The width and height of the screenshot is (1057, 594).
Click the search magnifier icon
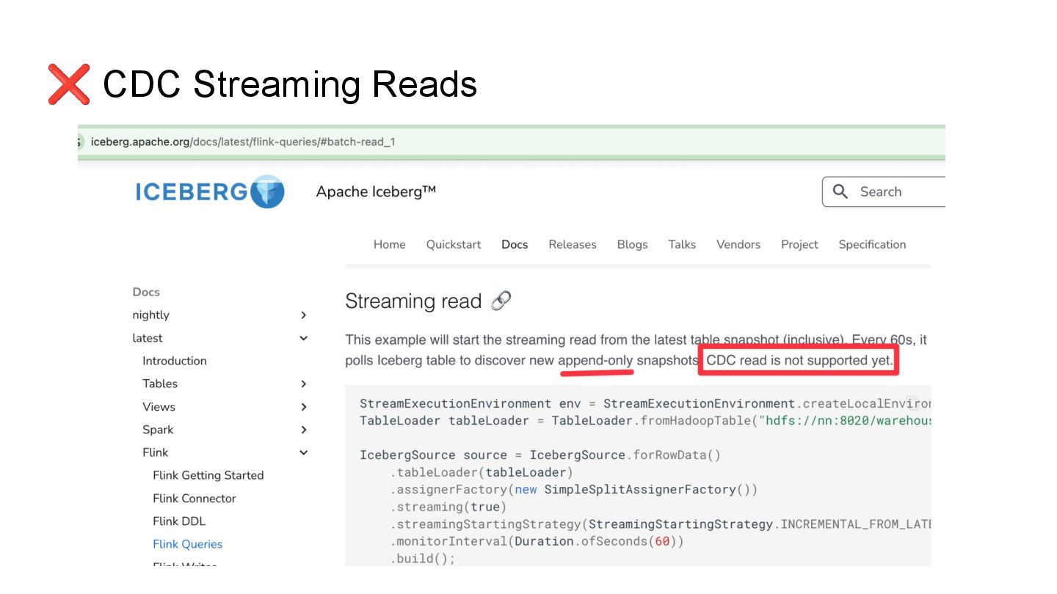coord(840,191)
